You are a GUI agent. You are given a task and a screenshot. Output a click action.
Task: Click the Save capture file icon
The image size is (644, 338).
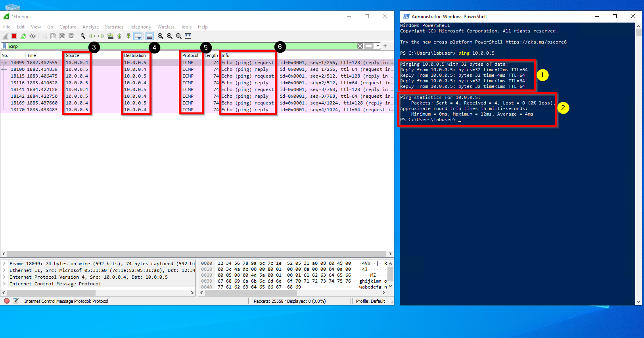pyautogui.click(x=53, y=36)
